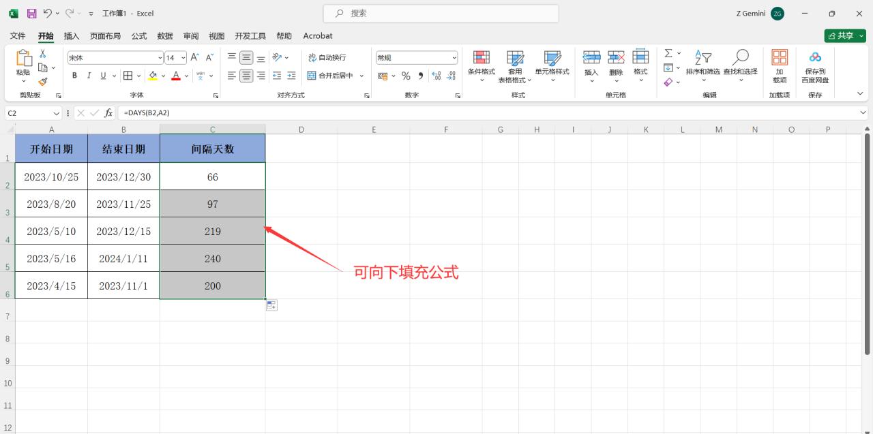
Task: Click the Copy icon in clipboard group
Action: [x=42, y=67]
